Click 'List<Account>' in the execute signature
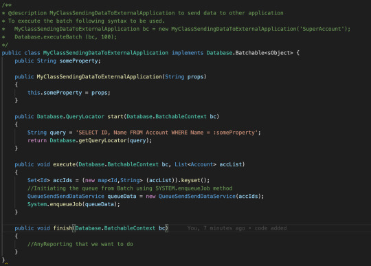 (x=195, y=164)
